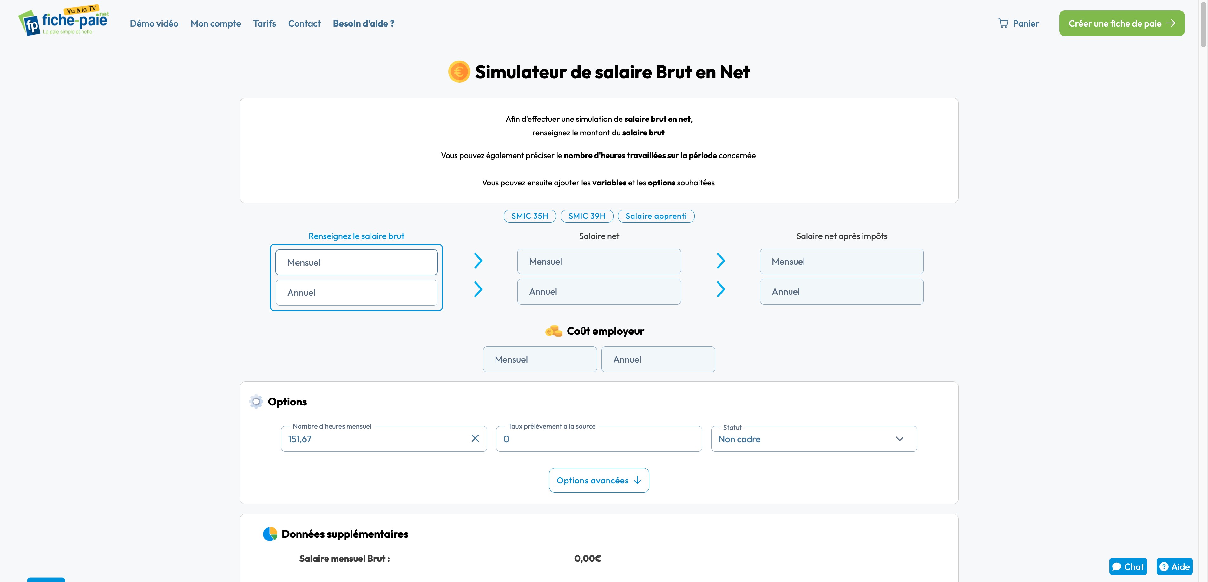Viewport: 1208px width, 582px height.
Task: Open the Panier cart icon
Action: [1003, 23]
